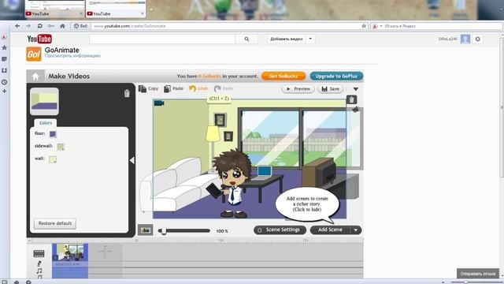The image size is (504, 284).
Task: Open the Добавить видео dropdown arrow
Action: 310,39
